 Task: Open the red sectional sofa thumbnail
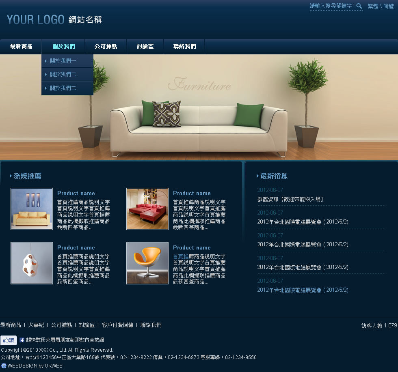(147, 209)
